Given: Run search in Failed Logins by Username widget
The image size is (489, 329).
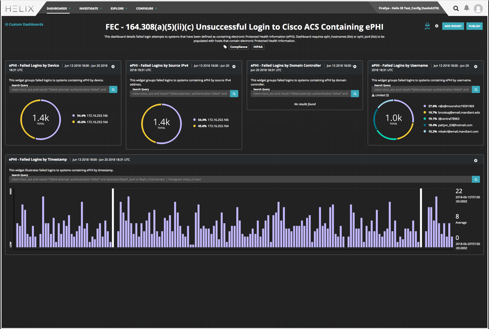Looking at the screenshot, I should [476, 89].
